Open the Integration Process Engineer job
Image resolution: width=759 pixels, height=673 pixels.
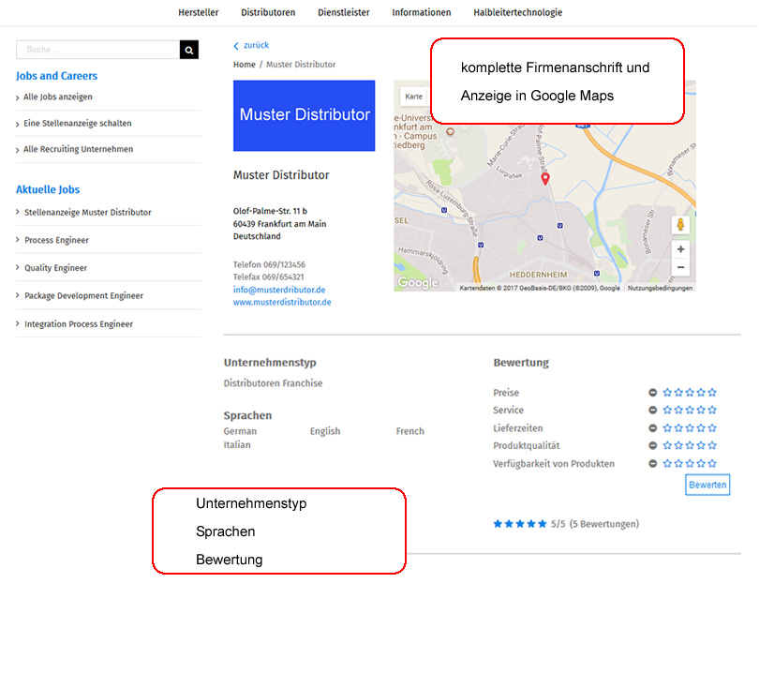(x=79, y=324)
